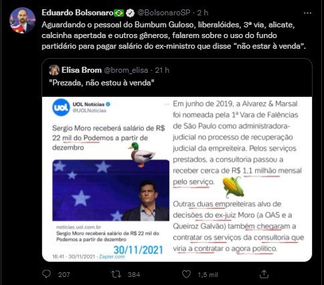Open the Elisa Brom quoted author name
Image resolution: width=324 pixels, height=285 pixels.
[x=82, y=70]
